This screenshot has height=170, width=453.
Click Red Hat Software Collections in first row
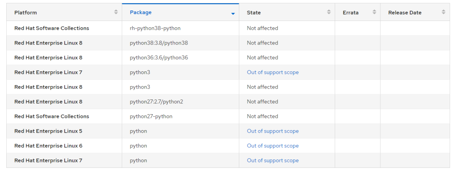tap(52, 28)
